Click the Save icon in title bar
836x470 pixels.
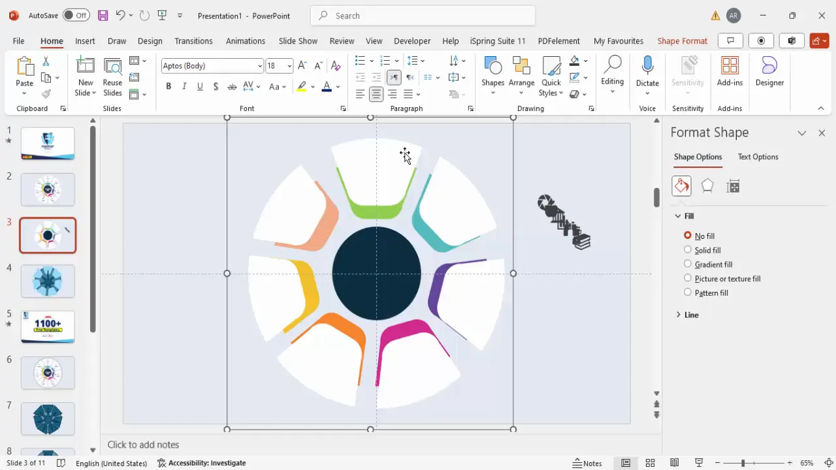click(x=103, y=15)
